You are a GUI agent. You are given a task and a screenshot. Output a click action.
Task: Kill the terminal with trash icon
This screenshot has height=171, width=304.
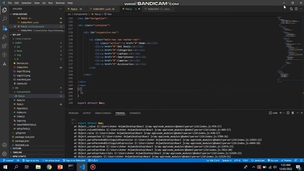[293, 113]
